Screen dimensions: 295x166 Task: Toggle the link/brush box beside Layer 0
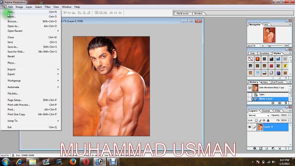click(x=254, y=127)
